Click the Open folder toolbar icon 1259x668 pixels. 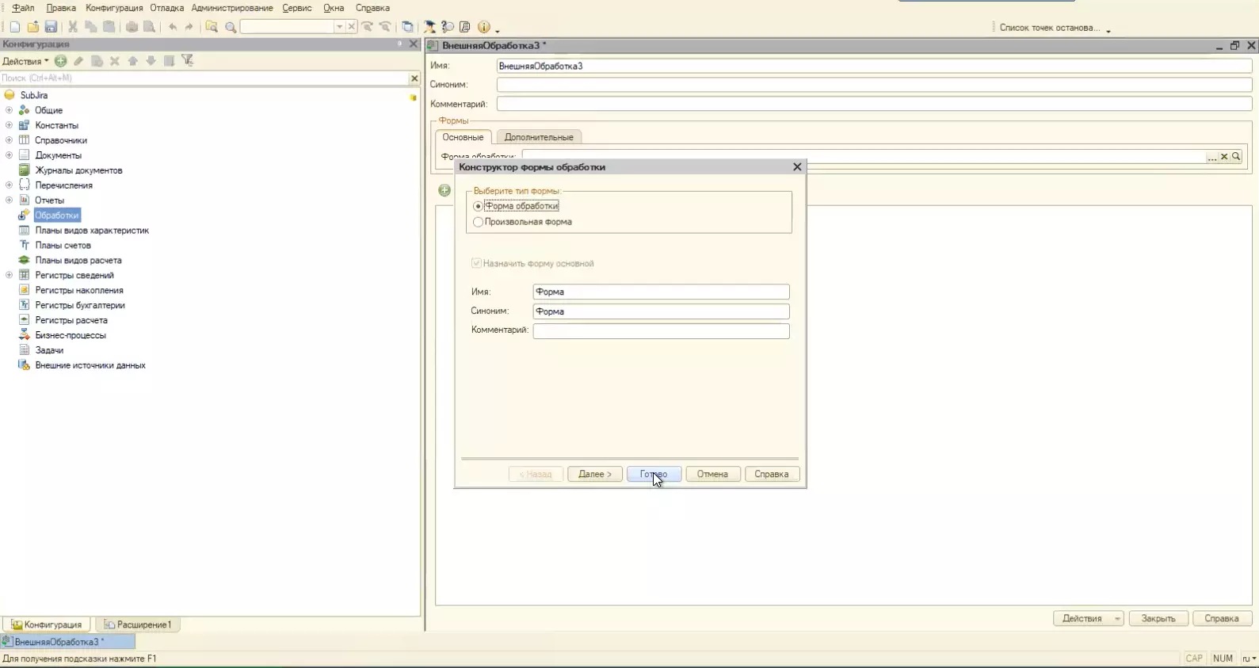(x=32, y=27)
